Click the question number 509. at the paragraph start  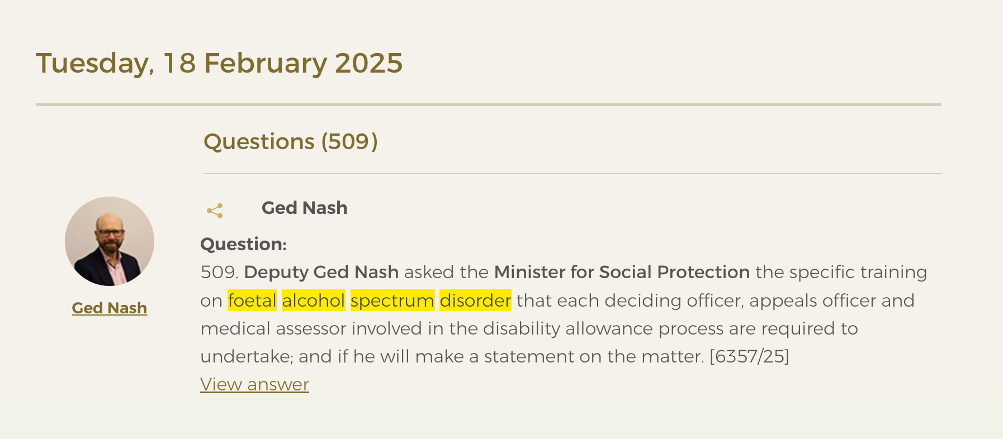point(220,272)
